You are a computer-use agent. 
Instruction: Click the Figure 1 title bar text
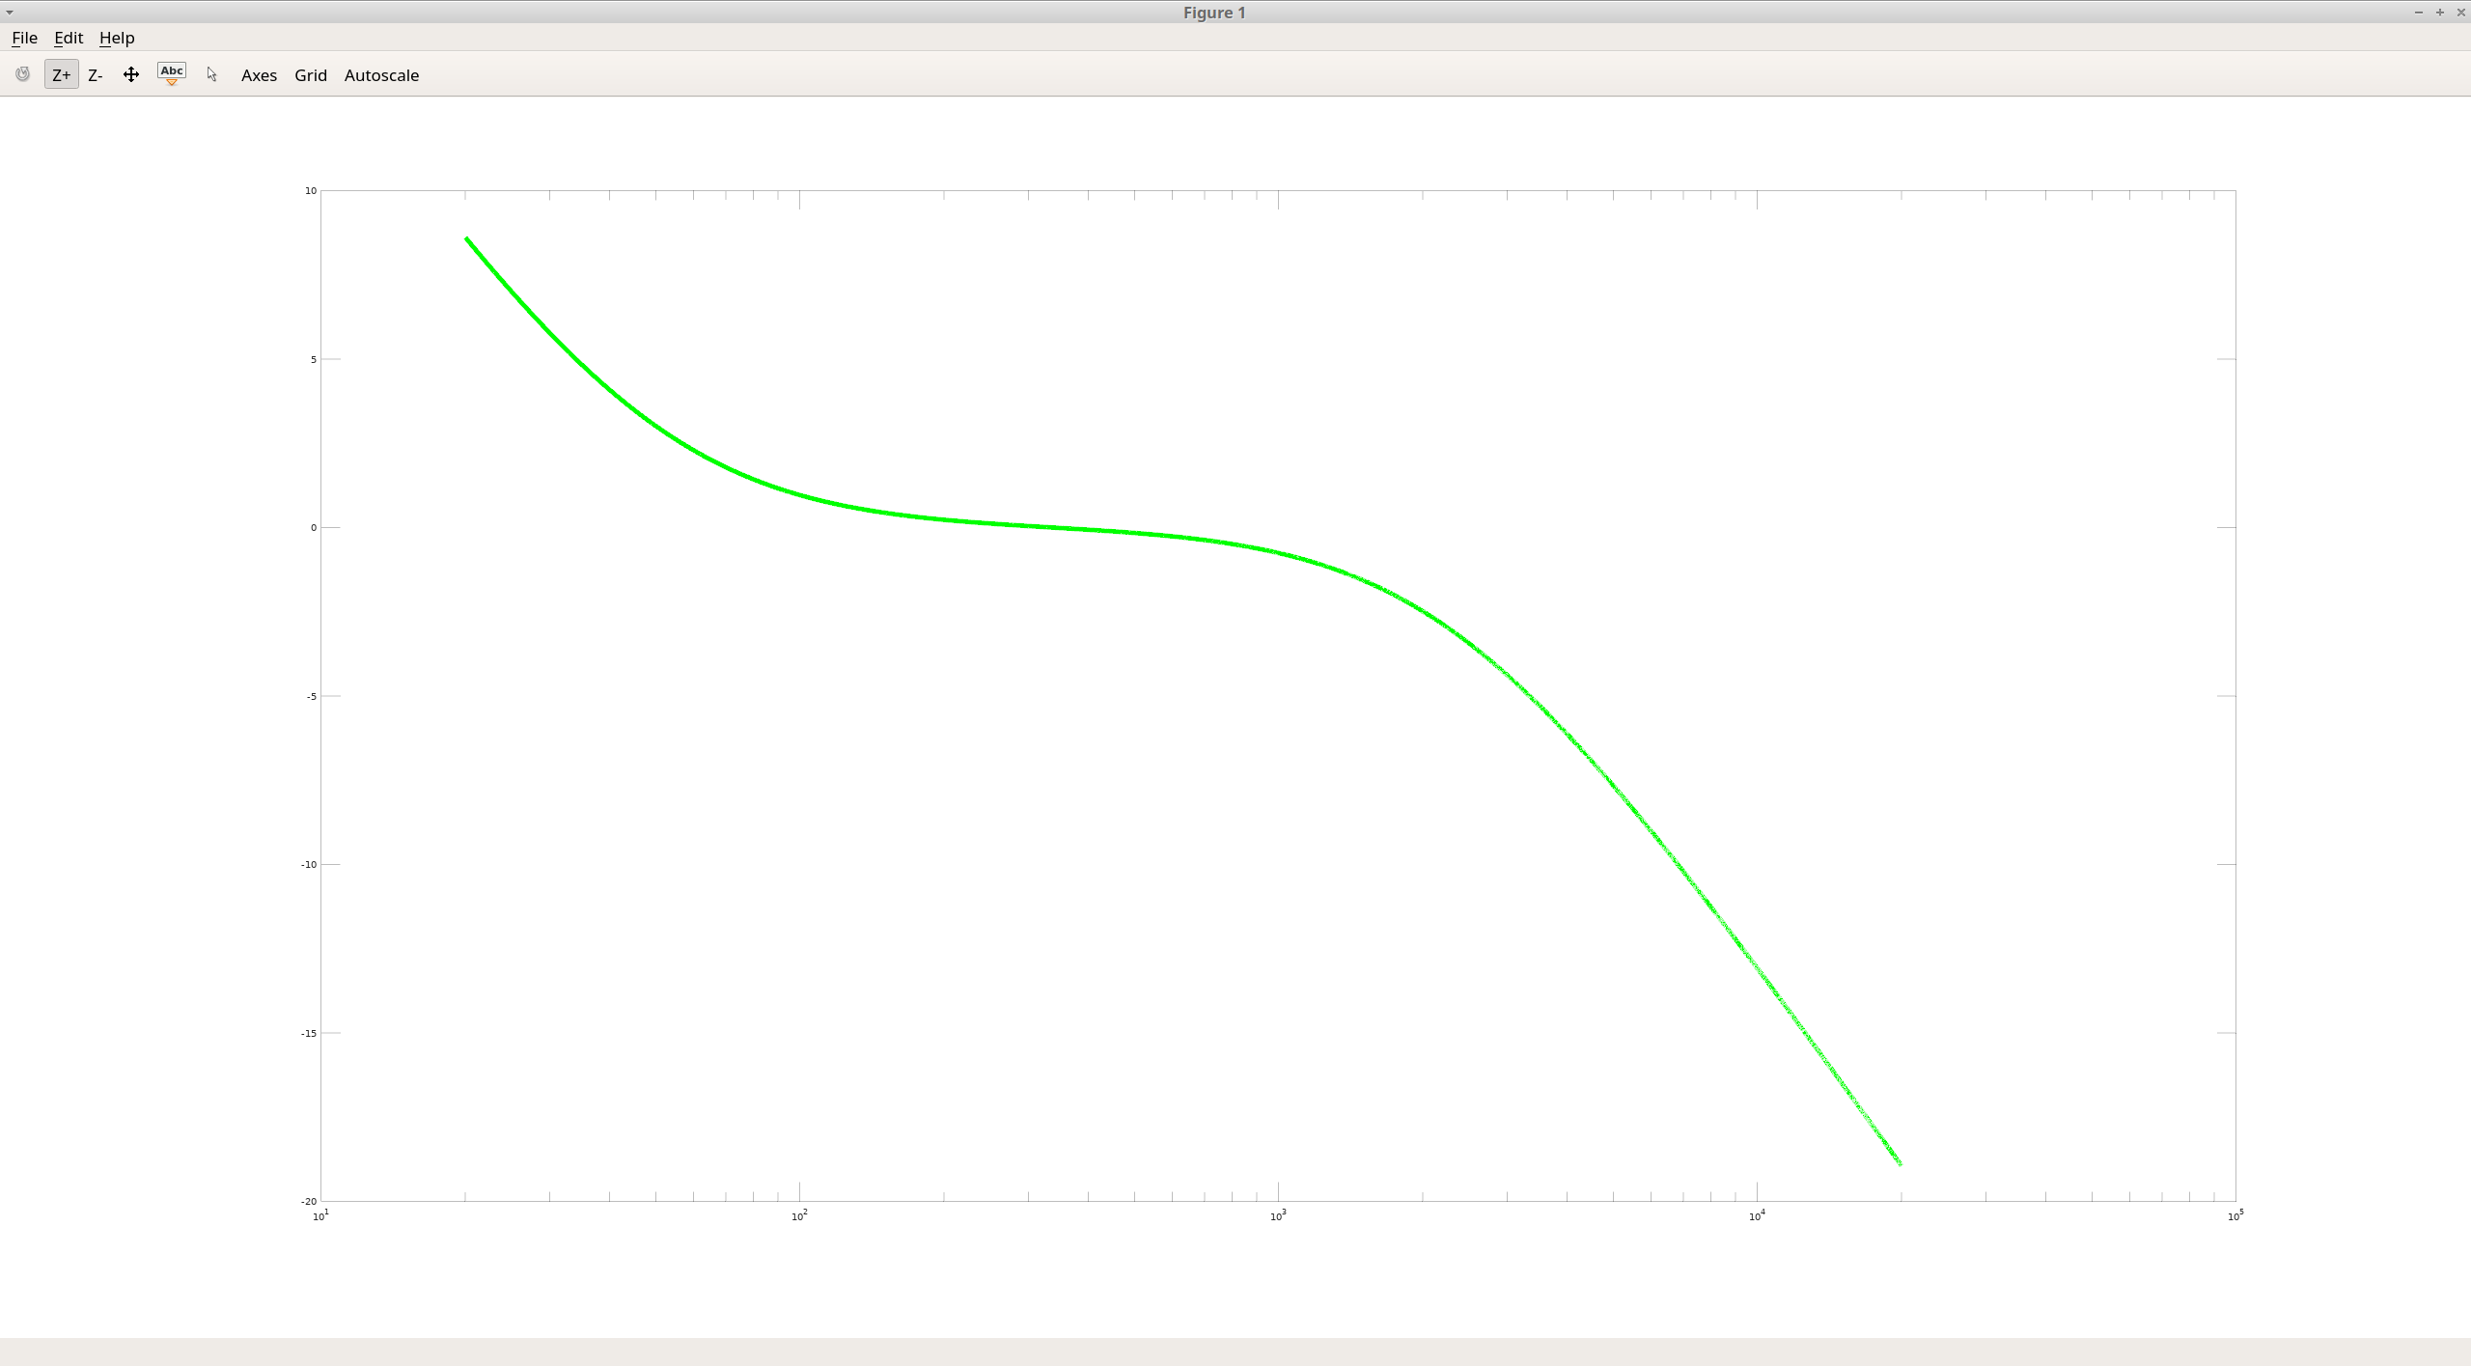[x=1214, y=12]
